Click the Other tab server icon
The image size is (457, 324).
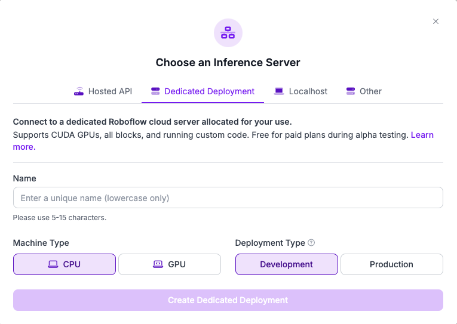point(350,91)
